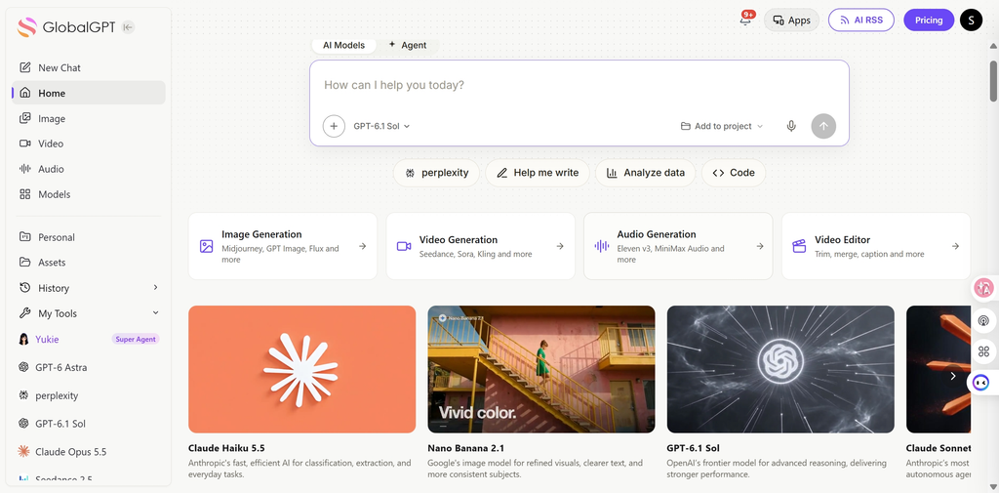The height and width of the screenshot is (493, 999).
Task: Expand the History submenu chevron
Action: click(155, 288)
